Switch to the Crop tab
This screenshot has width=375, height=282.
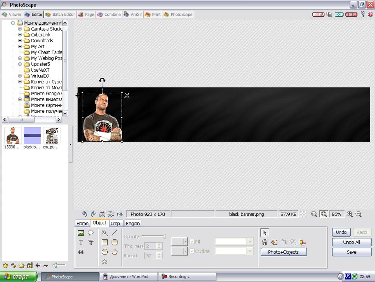coord(115,223)
